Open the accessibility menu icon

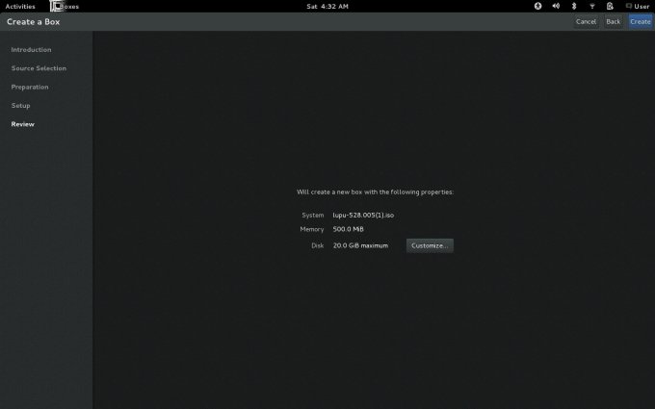tap(538, 6)
